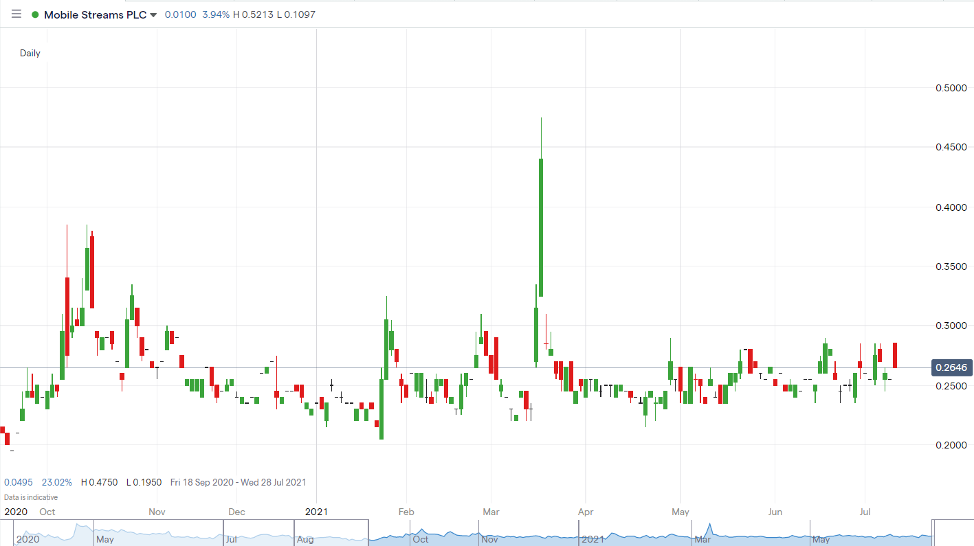Click the current price tag 0.2646
Screen dimensions: 974x546
pyautogui.click(x=952, y=367)
